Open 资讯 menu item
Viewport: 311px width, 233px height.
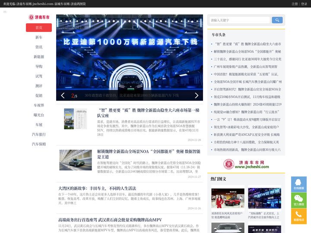39,47
